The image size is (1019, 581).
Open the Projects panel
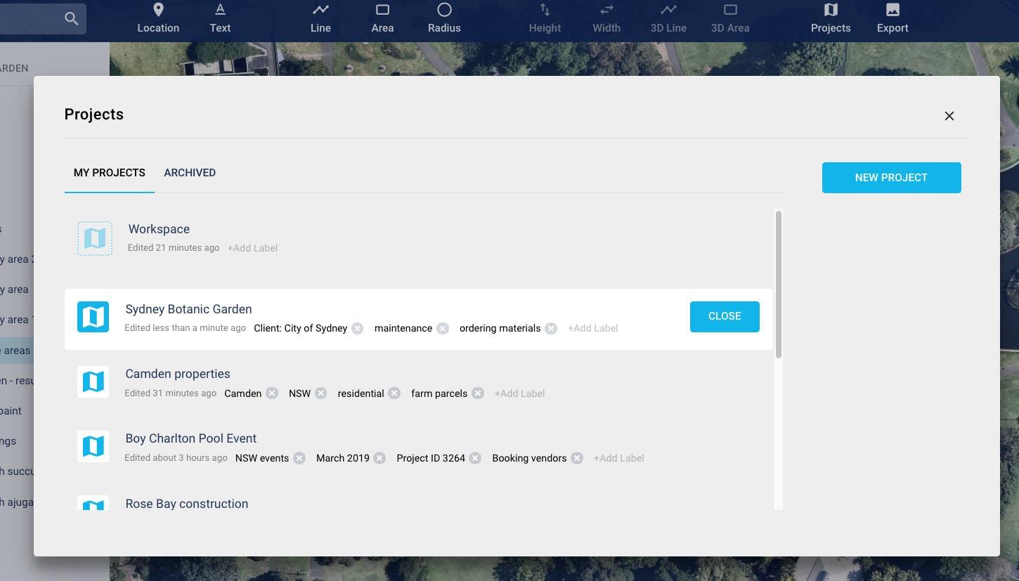click(830, 18)
